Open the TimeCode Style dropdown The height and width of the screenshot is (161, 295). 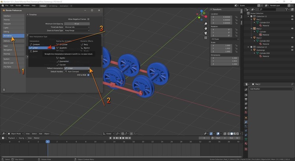(x=77, y=27)
